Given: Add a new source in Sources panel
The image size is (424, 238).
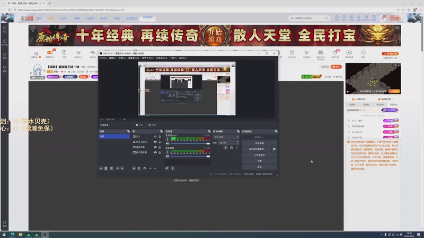Looking at the screenshot, I should click(134, 168).
